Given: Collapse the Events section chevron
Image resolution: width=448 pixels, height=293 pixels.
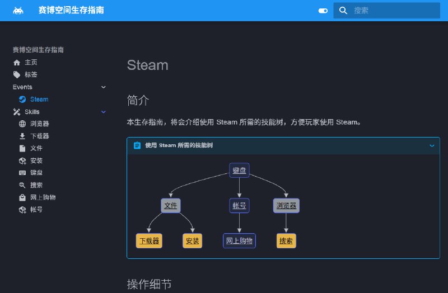Looking at the screenshot, I should click(x=103, y=87).
